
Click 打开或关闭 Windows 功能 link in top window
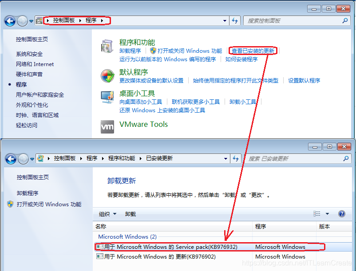point(190,51)
